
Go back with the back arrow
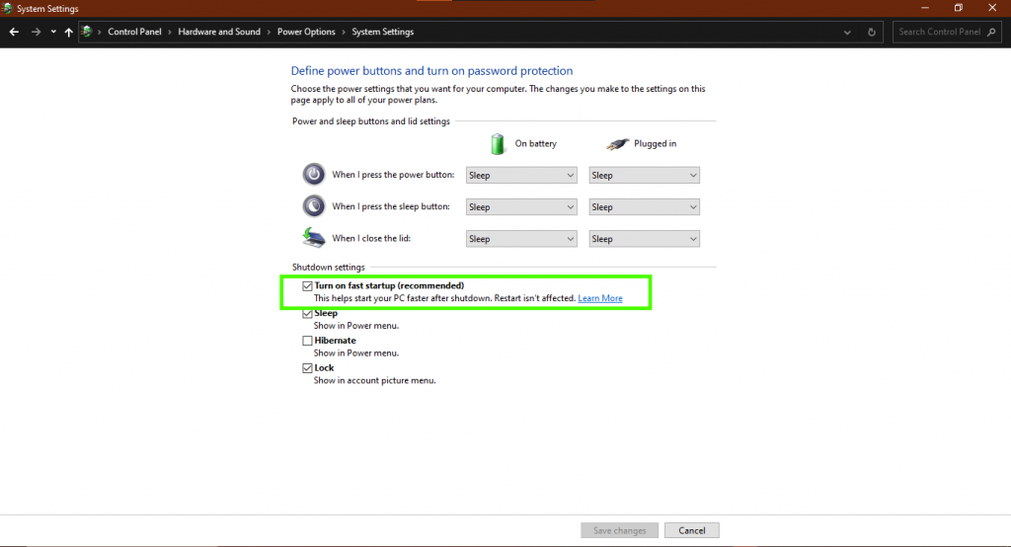[x=14, y=32]
